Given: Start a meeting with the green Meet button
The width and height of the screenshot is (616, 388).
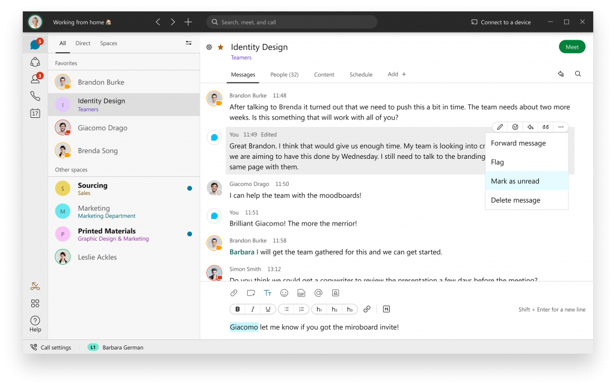Looking at the screenshot, I should coord(571,46).
